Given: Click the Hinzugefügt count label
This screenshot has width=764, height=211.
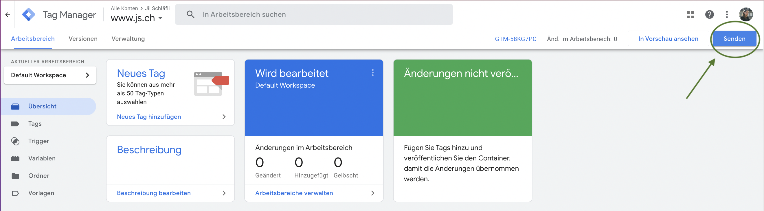Looking at the screenshot, I should [x=311, y=175].
